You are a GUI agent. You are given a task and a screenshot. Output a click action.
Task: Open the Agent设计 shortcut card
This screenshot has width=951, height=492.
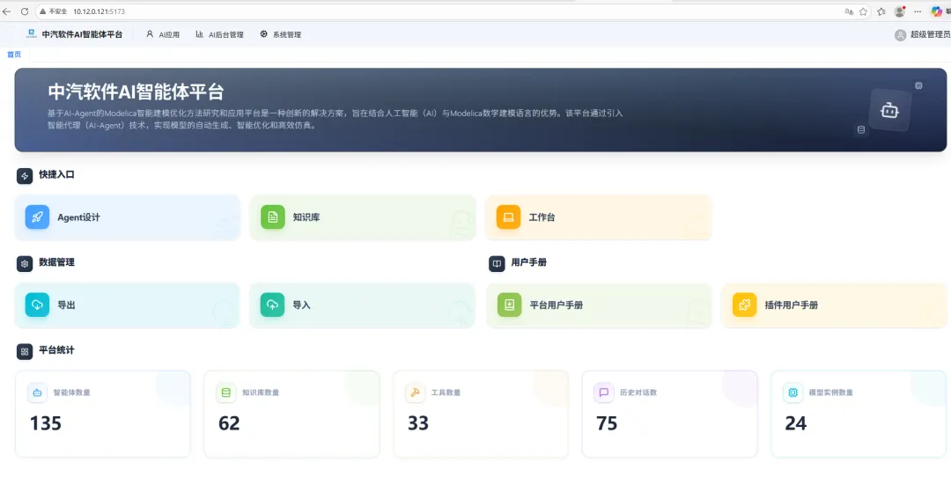coord(128,217)
